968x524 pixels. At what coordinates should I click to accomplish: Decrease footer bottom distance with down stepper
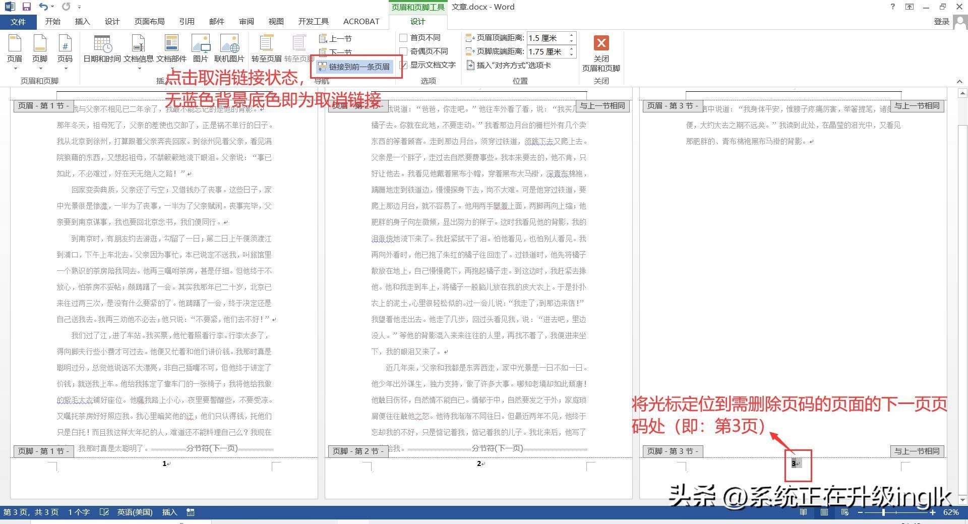[571, 54]
